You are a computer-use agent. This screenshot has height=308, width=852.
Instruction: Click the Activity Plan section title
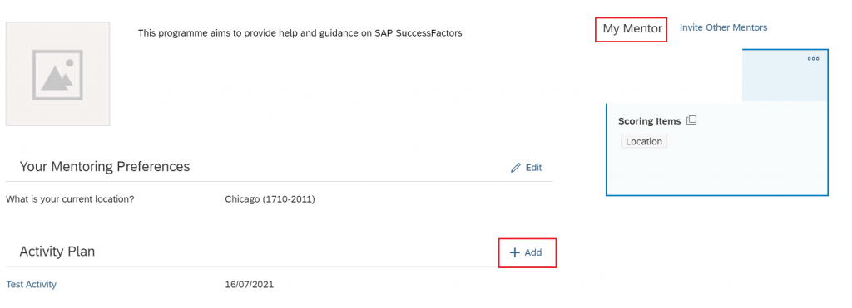(x=57, y=252)
